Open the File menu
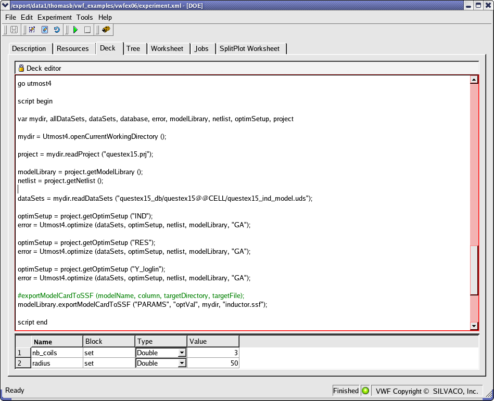 10,17
